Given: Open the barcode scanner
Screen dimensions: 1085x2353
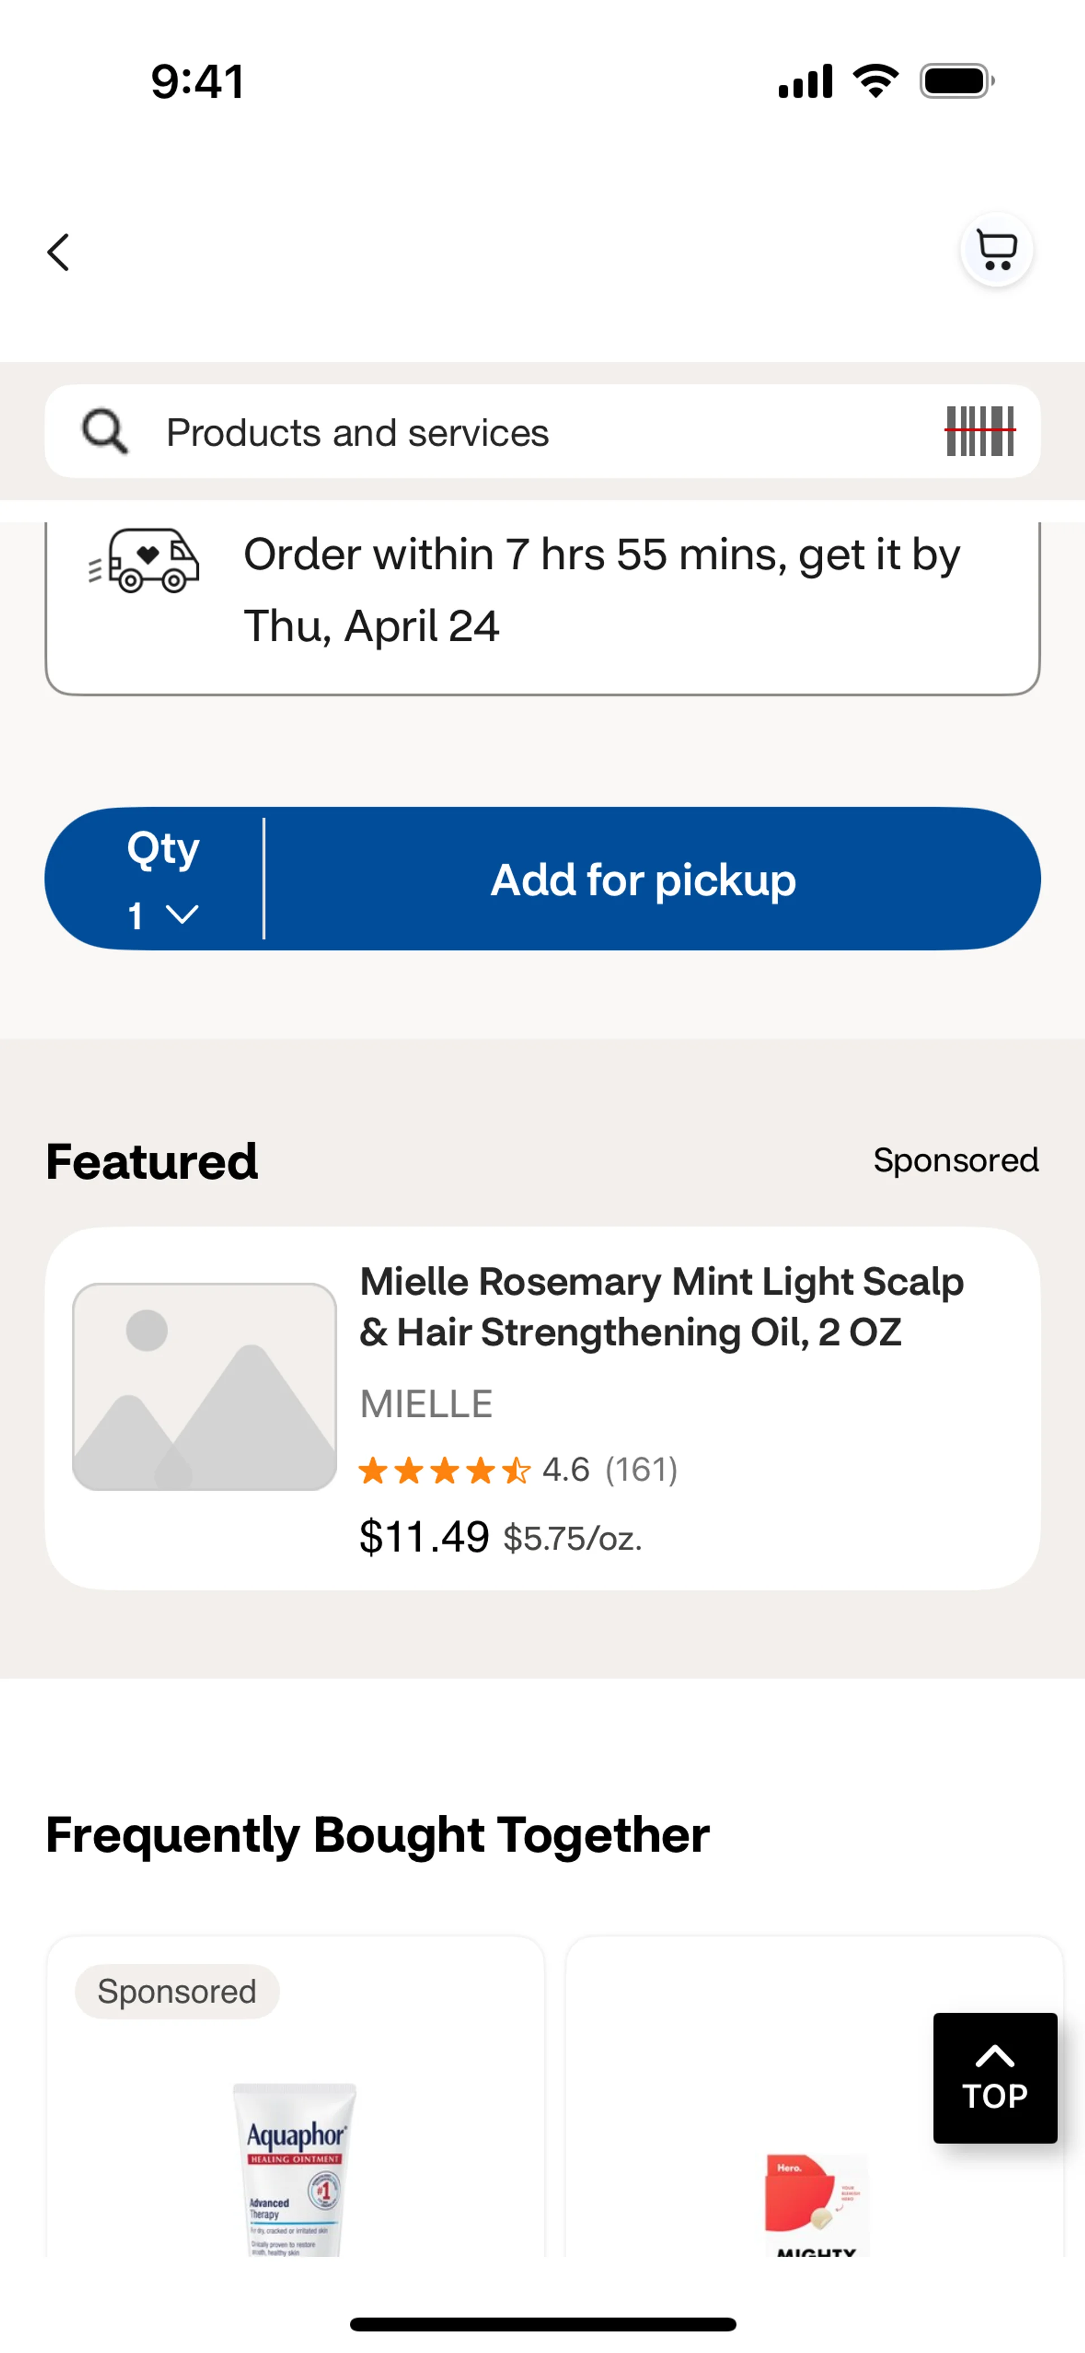Looking at the screenshot, I should point(979,431).
